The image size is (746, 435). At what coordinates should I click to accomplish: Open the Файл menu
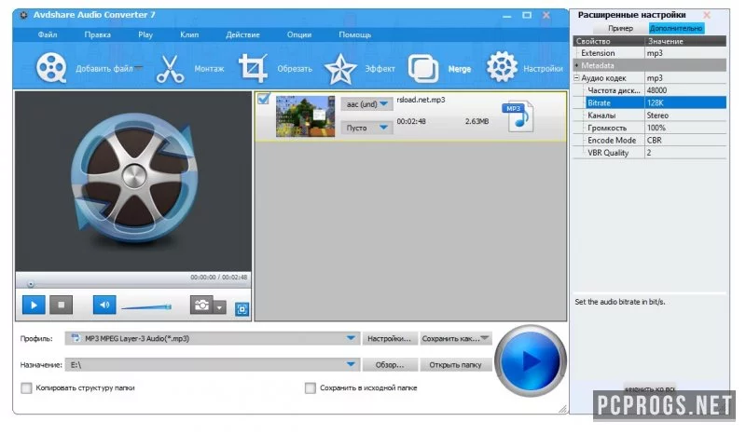pos(48,34)
